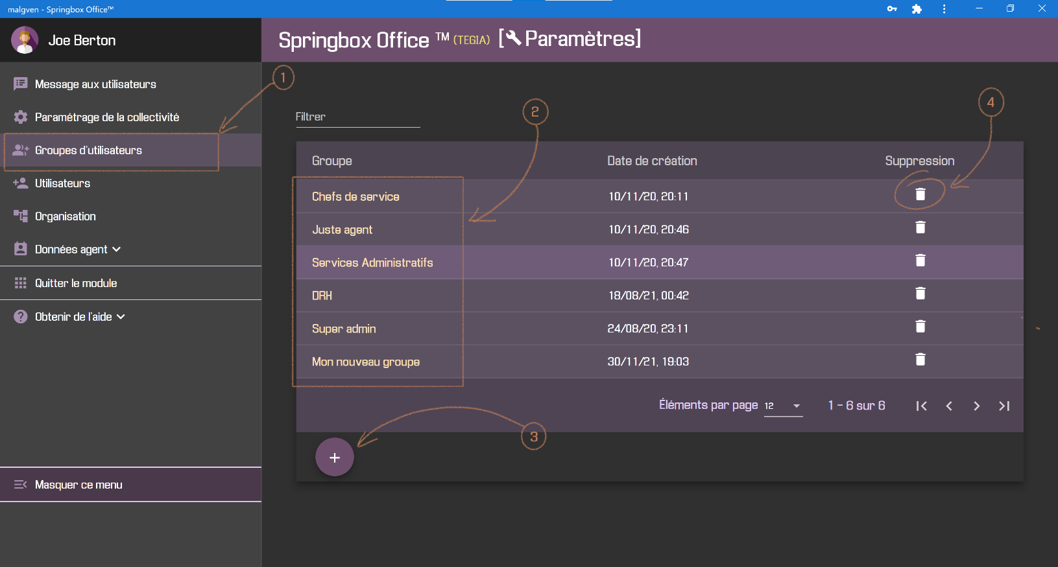The height and width of the screenshot is (567, 1058).
Task: Click the gear icon for Paramétrage
Action: point(21,117)
